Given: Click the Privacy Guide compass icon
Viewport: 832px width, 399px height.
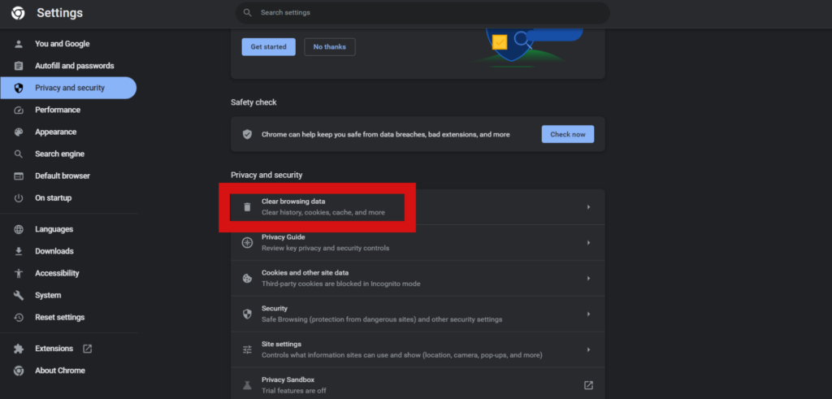Looking at the screenshot, I should [x=247, y=242].
